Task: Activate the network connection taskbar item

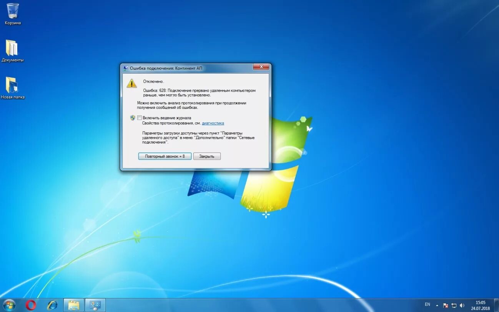Action: (x=95, y=305)
